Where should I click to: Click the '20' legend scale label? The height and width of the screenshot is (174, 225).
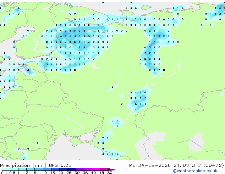pos(61,173)
